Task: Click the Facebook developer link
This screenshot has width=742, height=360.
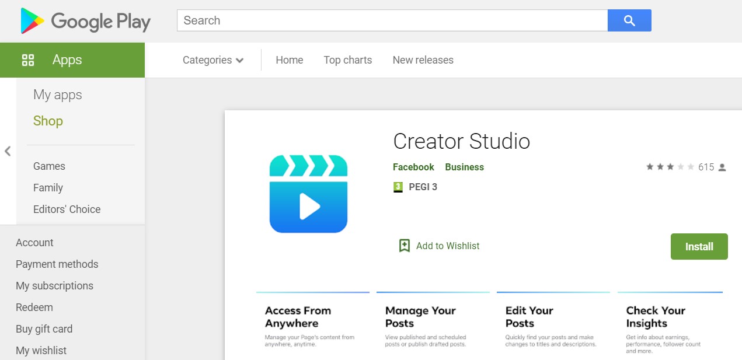Action: [413, 167]
